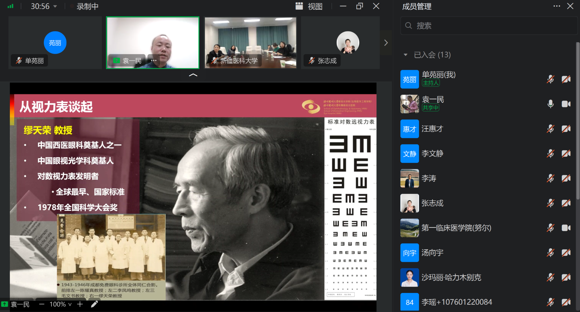580x312 pixels.
Task: Expand the meeting timer dropdown beside 30:56
Action: click(54, 6)
